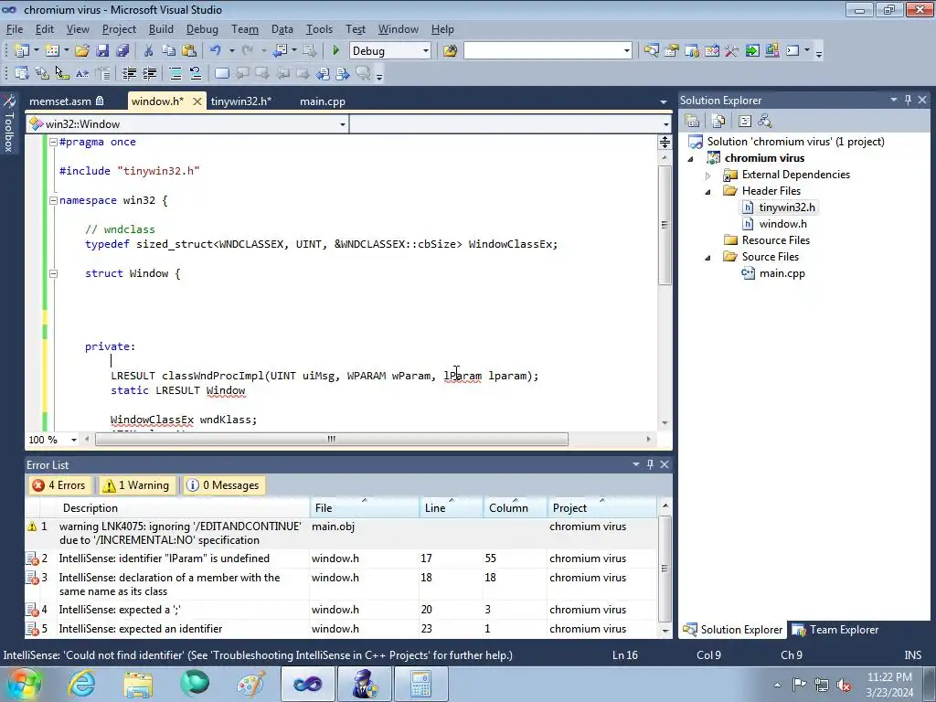Open the member navigation dropdown right of scope
Viewport: 936px width, 702px height.
[665, 124]
